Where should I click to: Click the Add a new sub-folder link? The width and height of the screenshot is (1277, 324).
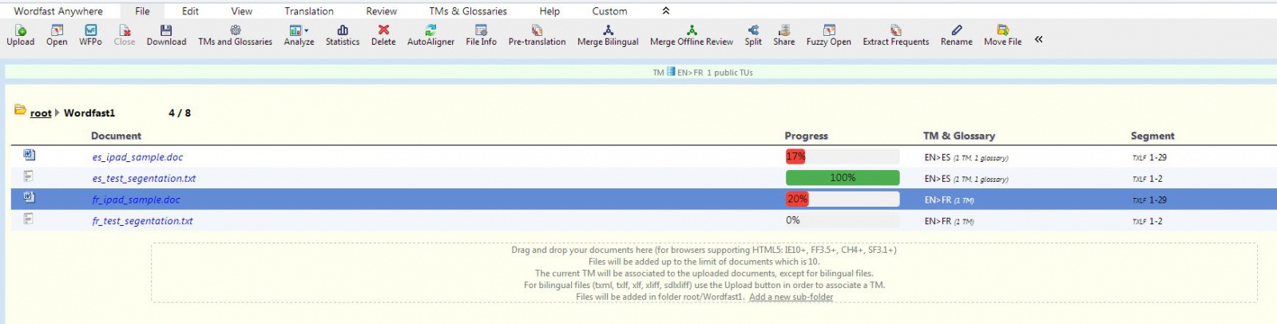pyautogui.click(x=791, y=297)
